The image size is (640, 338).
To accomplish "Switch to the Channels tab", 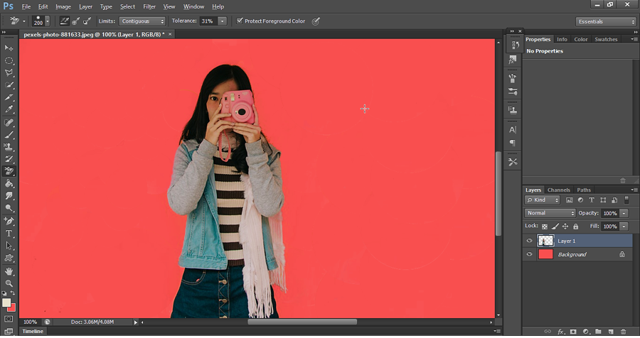I will 558,190.
